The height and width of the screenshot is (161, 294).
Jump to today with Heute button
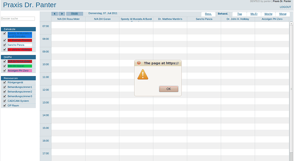(75, 14)
